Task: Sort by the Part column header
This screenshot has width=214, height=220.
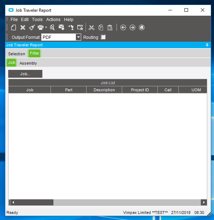Action: coord(69,90)
